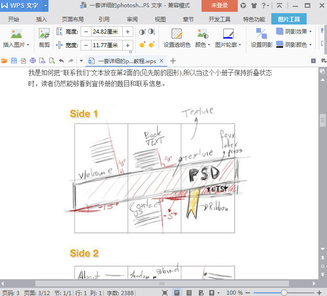Screen dimensions: 327x296
Task: Increase the height (高度) with the plus button
Action: tap(128, 32)
